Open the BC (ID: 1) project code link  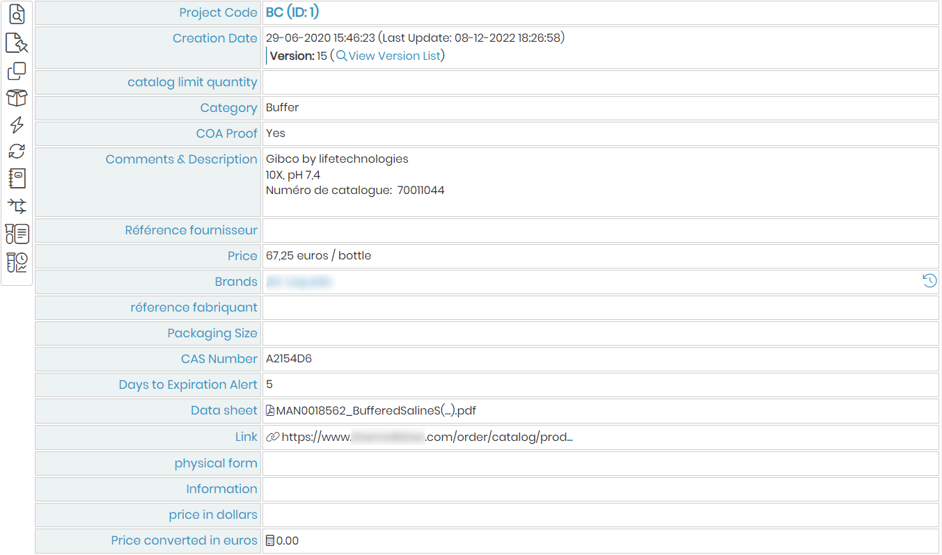coord(292,13)
